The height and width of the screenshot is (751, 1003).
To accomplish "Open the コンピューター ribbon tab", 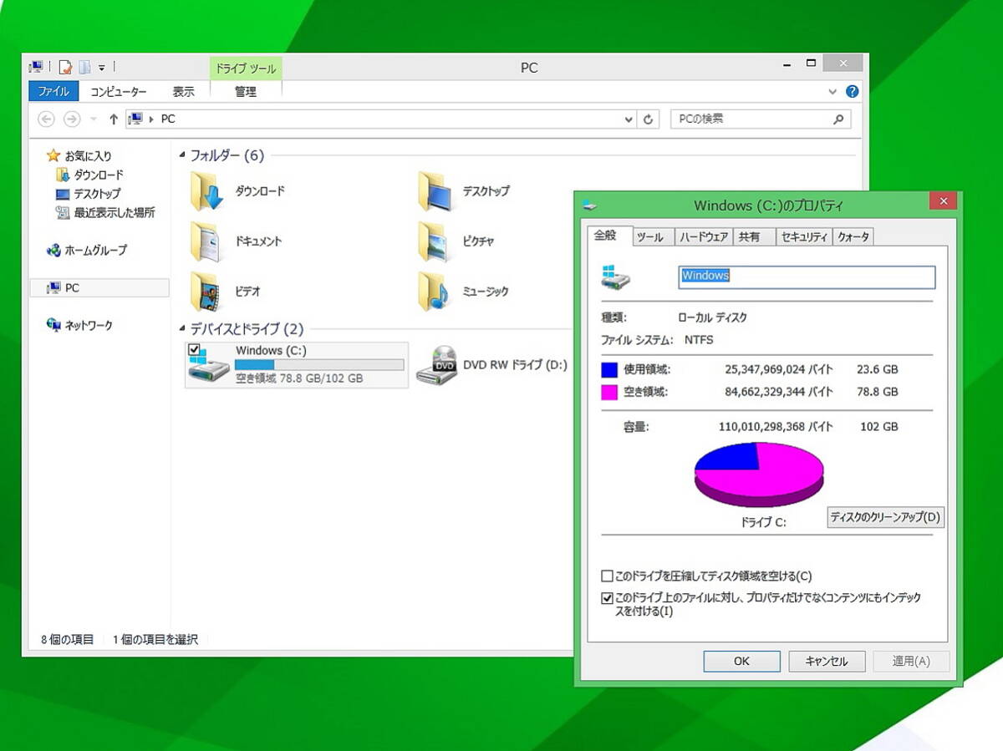I will [119, 92].
